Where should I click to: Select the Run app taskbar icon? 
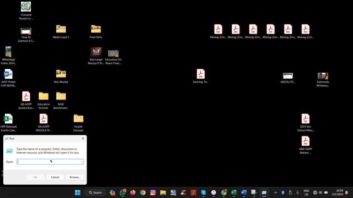(x=264, y=193)
